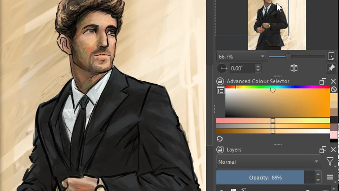Click the "Advanced Colour Selector" docker title
Viewport: 339px width, 191px height.
(x=258, y=81)
